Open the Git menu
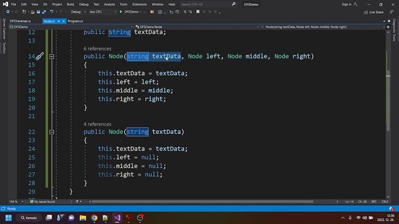 [45, 4]
